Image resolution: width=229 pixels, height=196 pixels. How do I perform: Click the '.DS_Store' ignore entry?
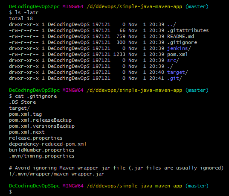(x=22, y=102)
